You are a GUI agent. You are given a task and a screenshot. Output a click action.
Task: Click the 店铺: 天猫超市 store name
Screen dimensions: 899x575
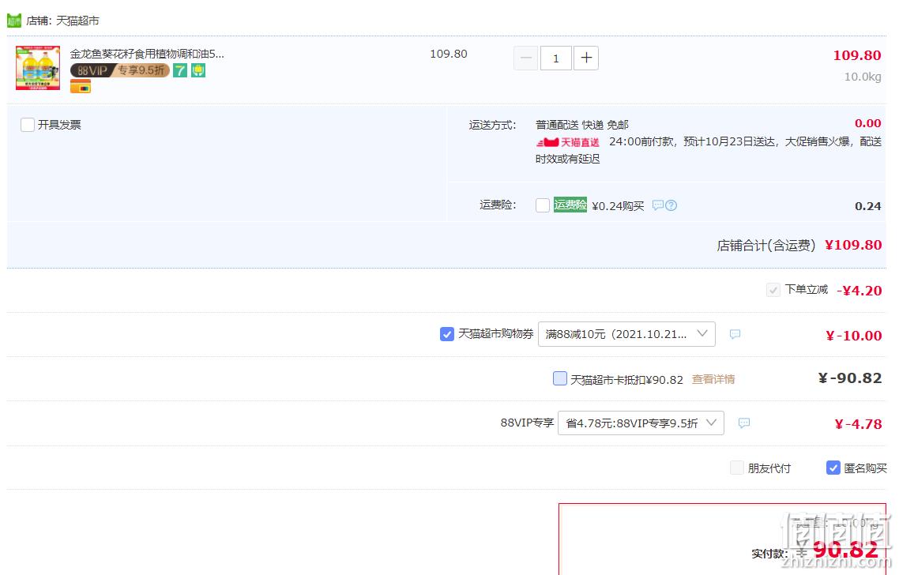point(62,21)
